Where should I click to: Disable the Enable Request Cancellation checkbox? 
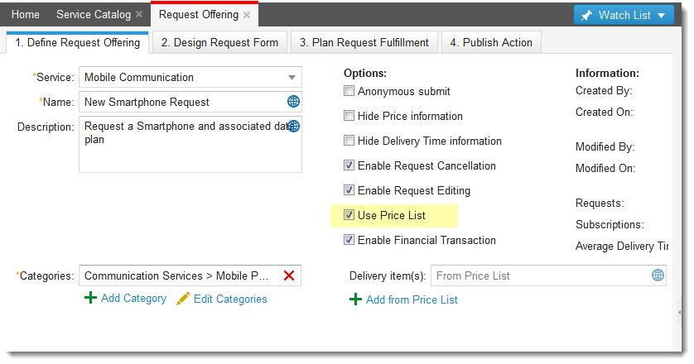coord(349,165)
